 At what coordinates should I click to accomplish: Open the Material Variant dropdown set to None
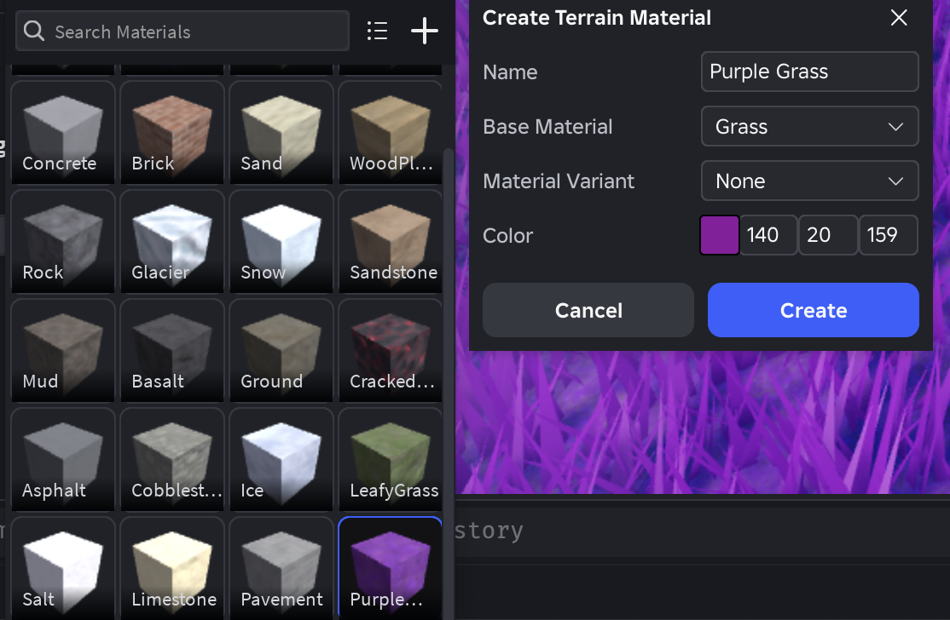[x=809, y=181]
